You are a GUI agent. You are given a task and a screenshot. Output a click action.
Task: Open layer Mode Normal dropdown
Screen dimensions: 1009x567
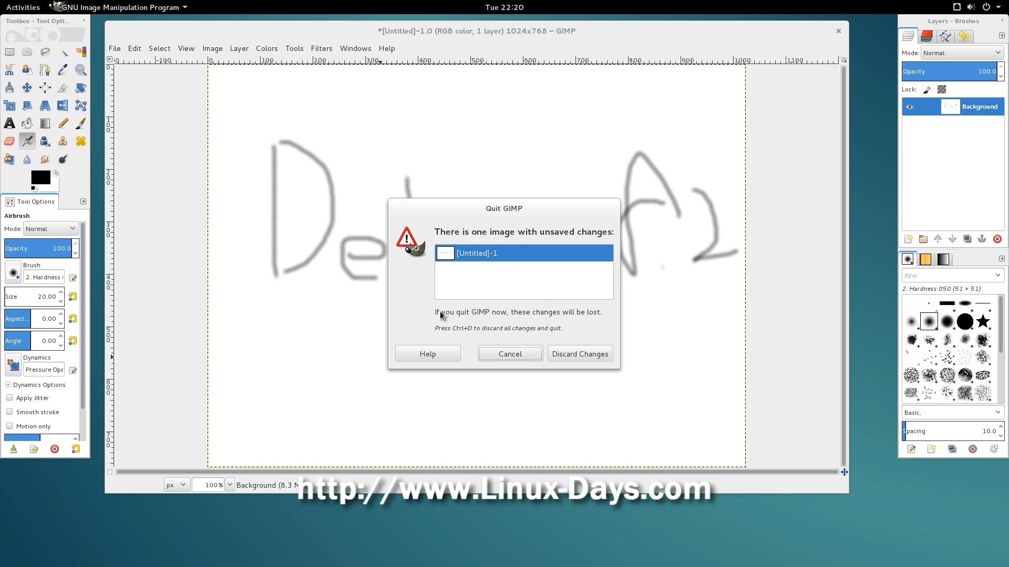962,53
